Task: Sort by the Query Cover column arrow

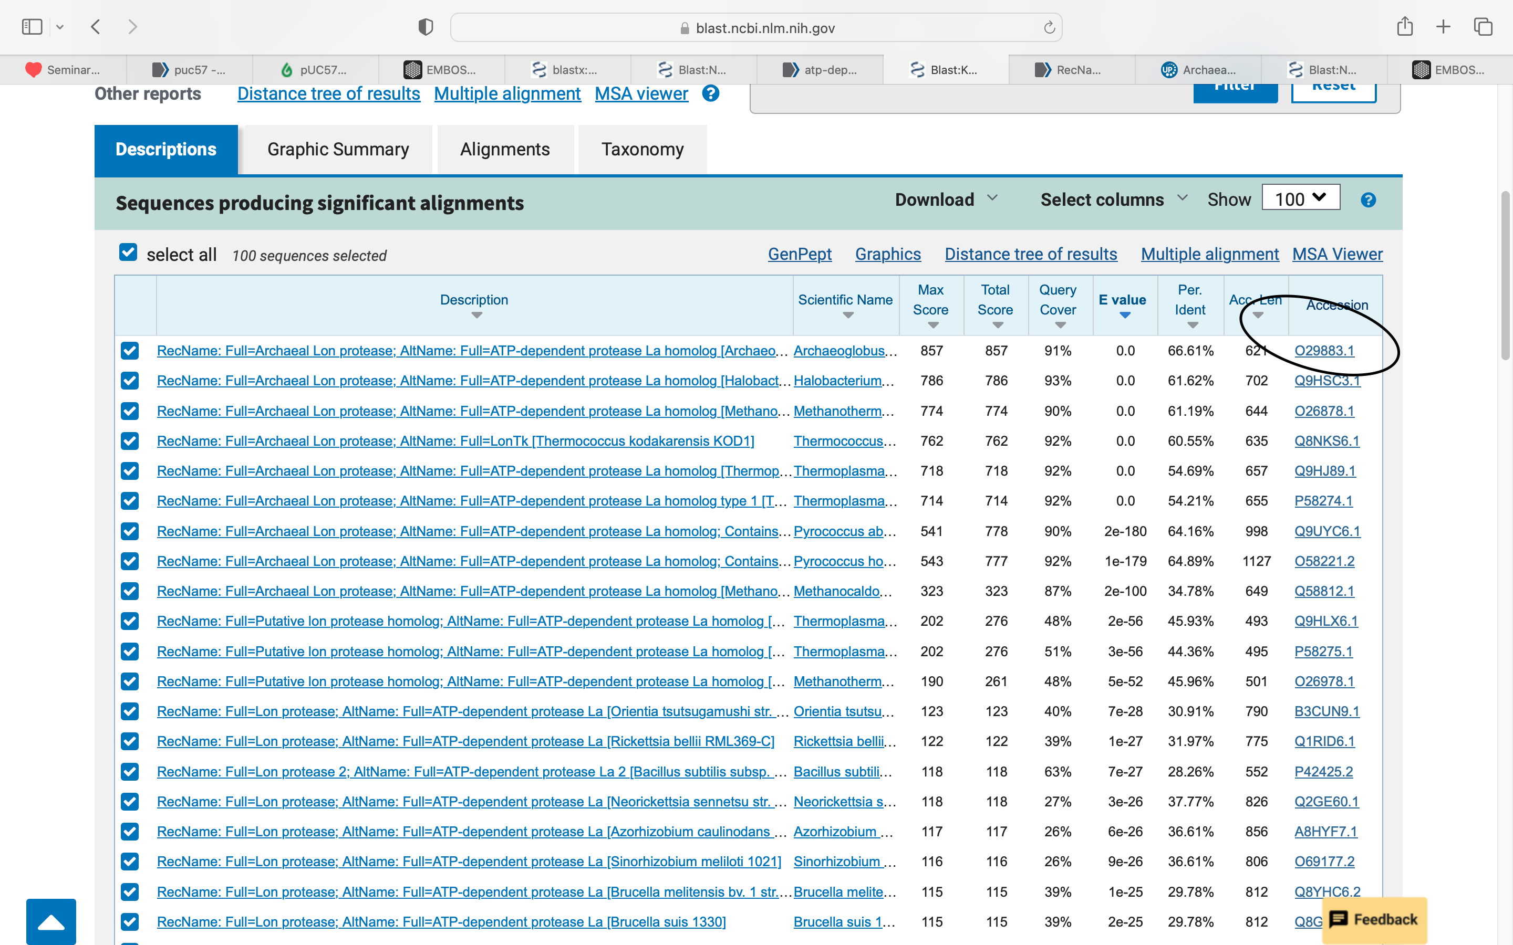Action: pos(1060,325)
